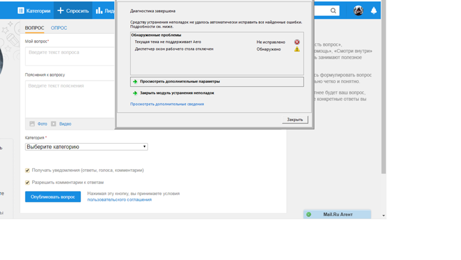Open the Mail.Ru Агент panel

click(x=337, y=215)
